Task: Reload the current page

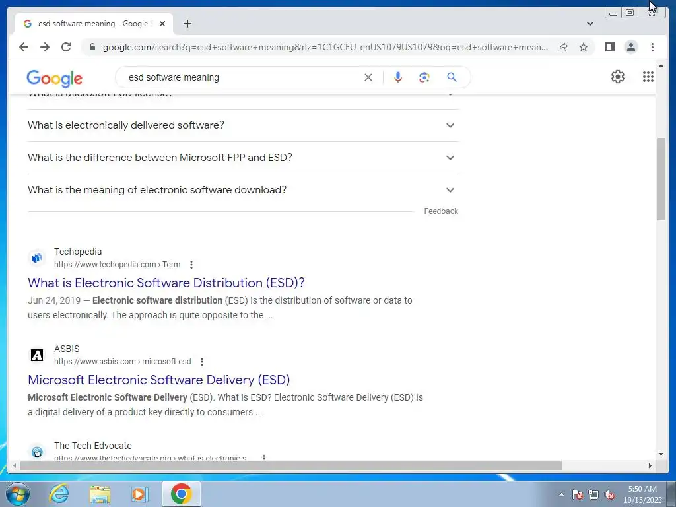Action: pyautogui.click(x=66, y=47)
